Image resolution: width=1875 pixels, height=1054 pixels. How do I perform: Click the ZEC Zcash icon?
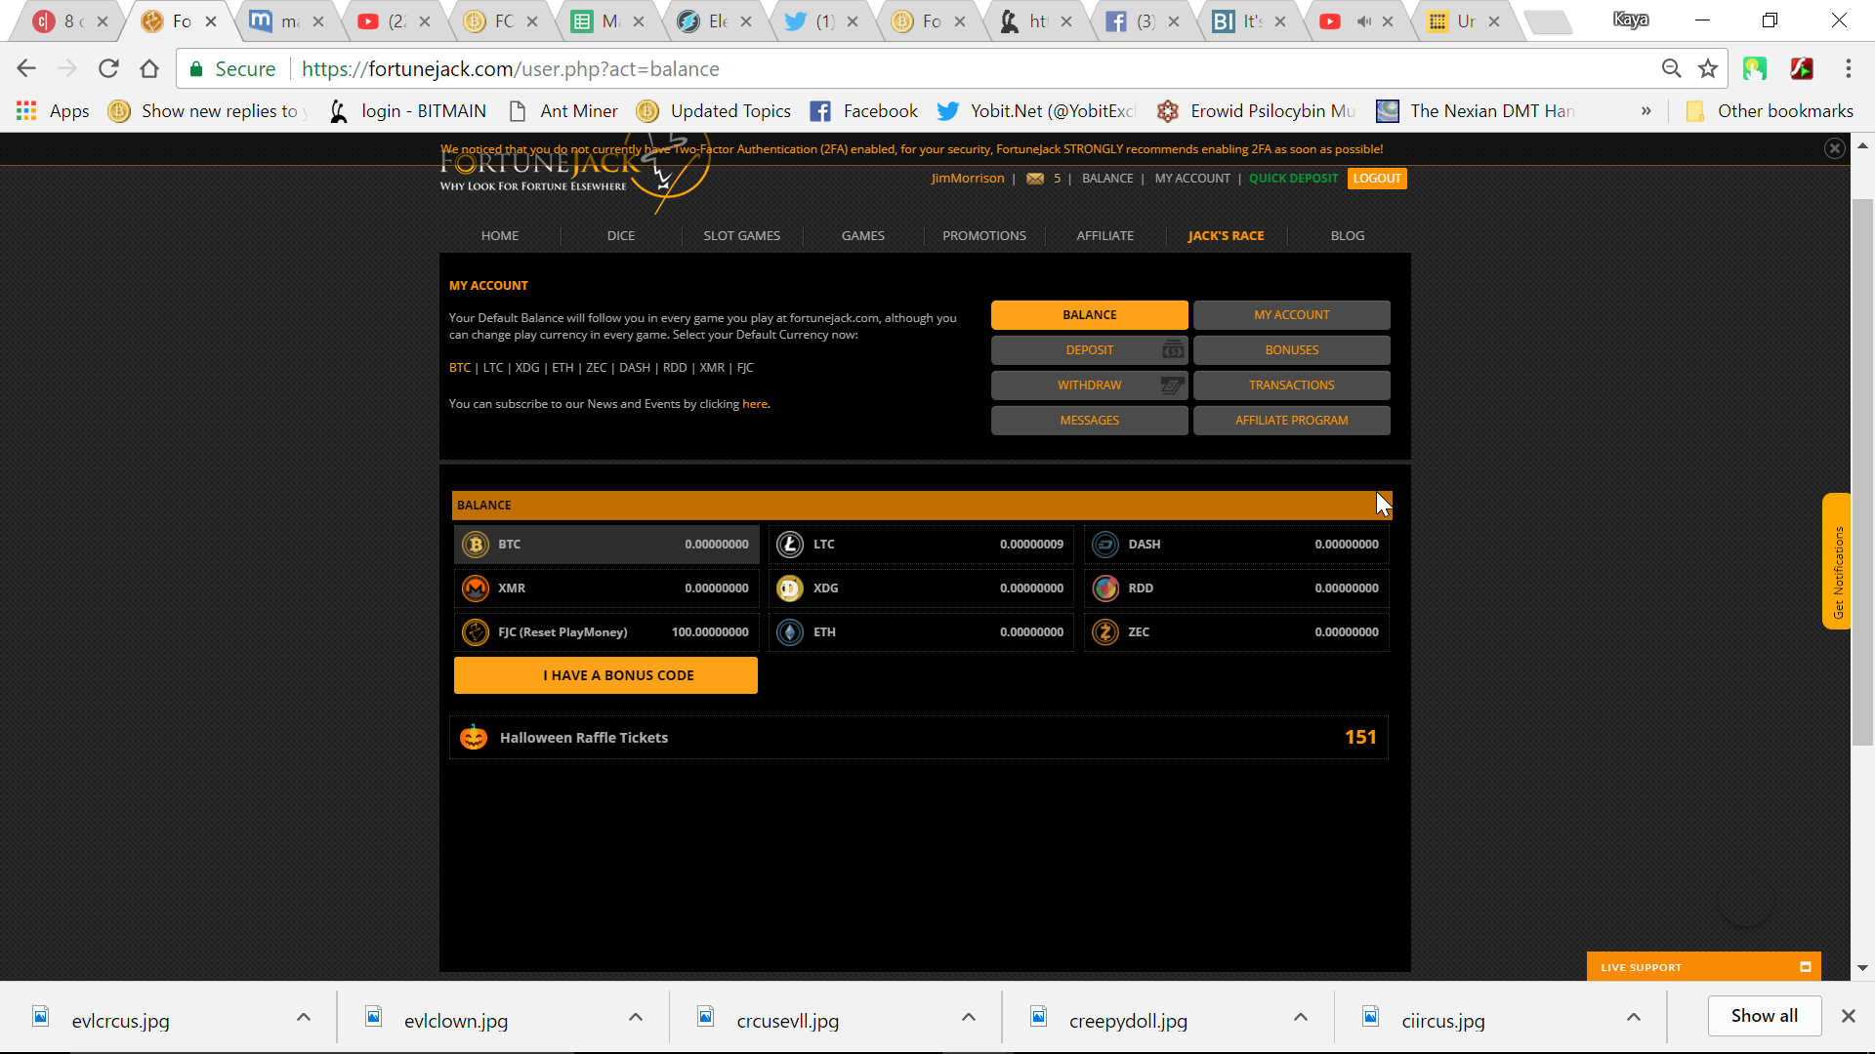click(x=1105, y=632)
